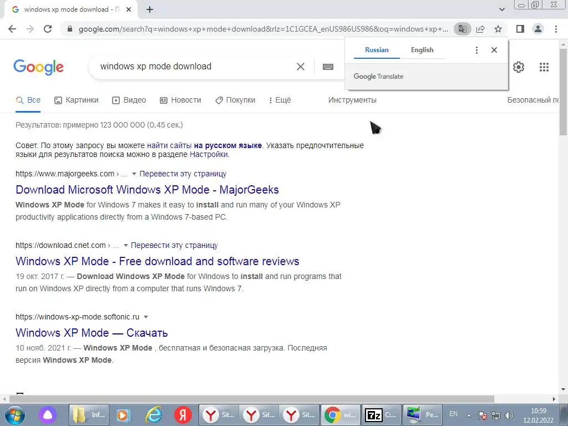The image size is (568, 426).
Task: Go to the Google homepage via the logo
Action: tap(38, 67)
